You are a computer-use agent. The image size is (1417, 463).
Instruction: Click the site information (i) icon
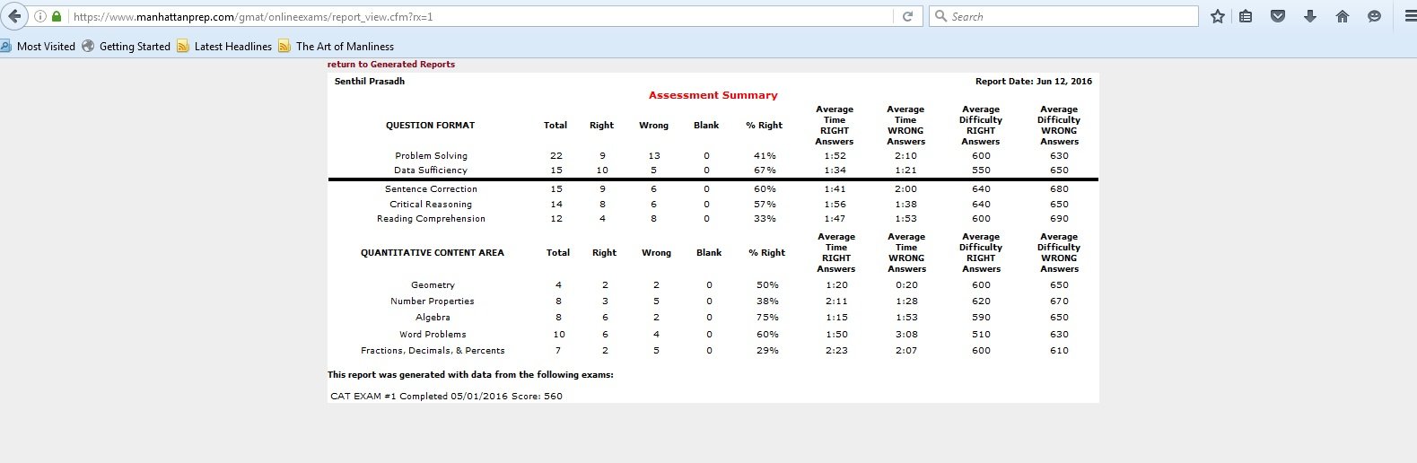[x=40, y=16]
